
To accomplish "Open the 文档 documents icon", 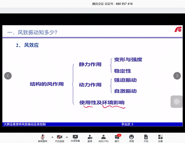I will pos(146,138).
